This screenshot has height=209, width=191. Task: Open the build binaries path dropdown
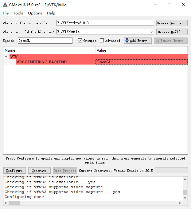click(151, 32)
